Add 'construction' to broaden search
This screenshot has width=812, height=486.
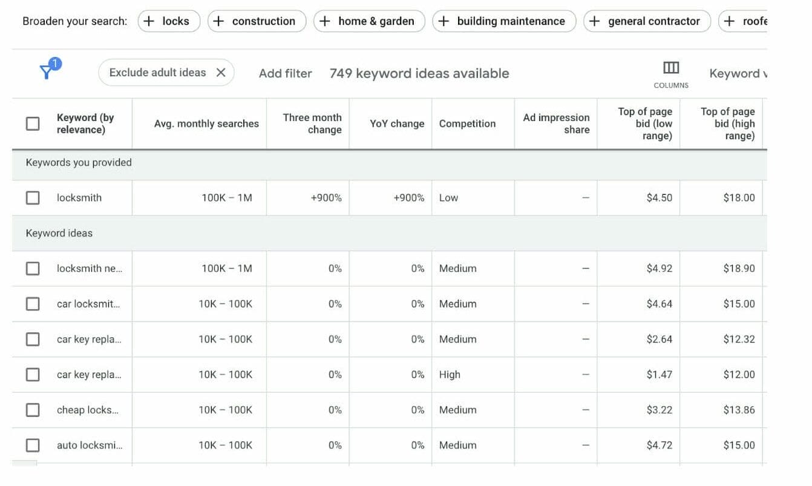coord(257,21)
